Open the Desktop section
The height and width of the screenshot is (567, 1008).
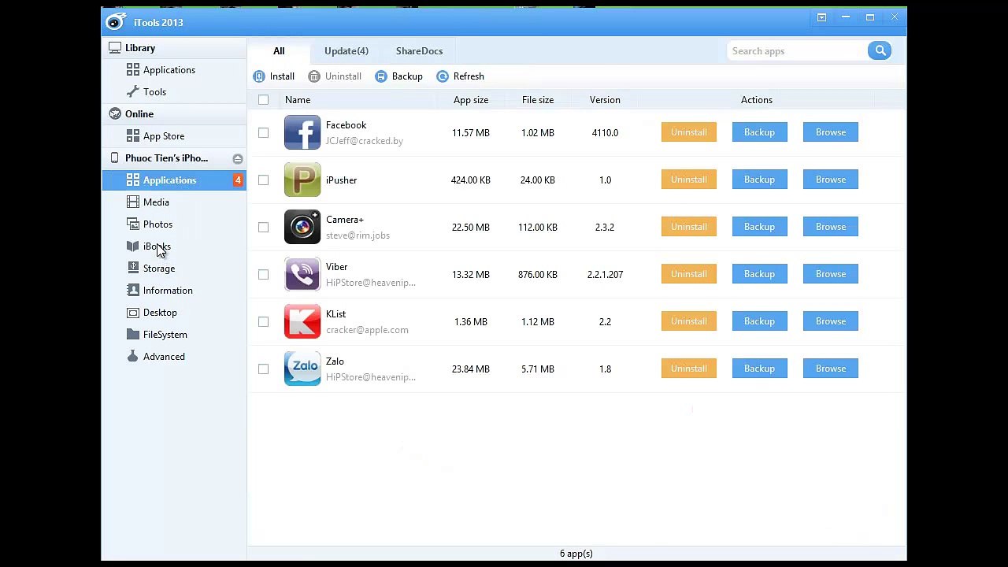click(x=160, y=313)
